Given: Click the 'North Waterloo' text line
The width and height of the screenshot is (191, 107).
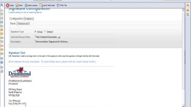Looking at the screenshot, I should 15,92.
